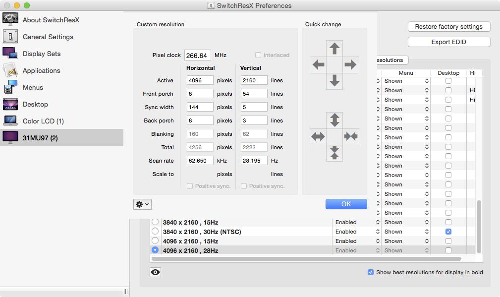Open Display Sets monitor icon
Image resolution: width=500 pixels, height=297 pixels.
coord(10,53)
